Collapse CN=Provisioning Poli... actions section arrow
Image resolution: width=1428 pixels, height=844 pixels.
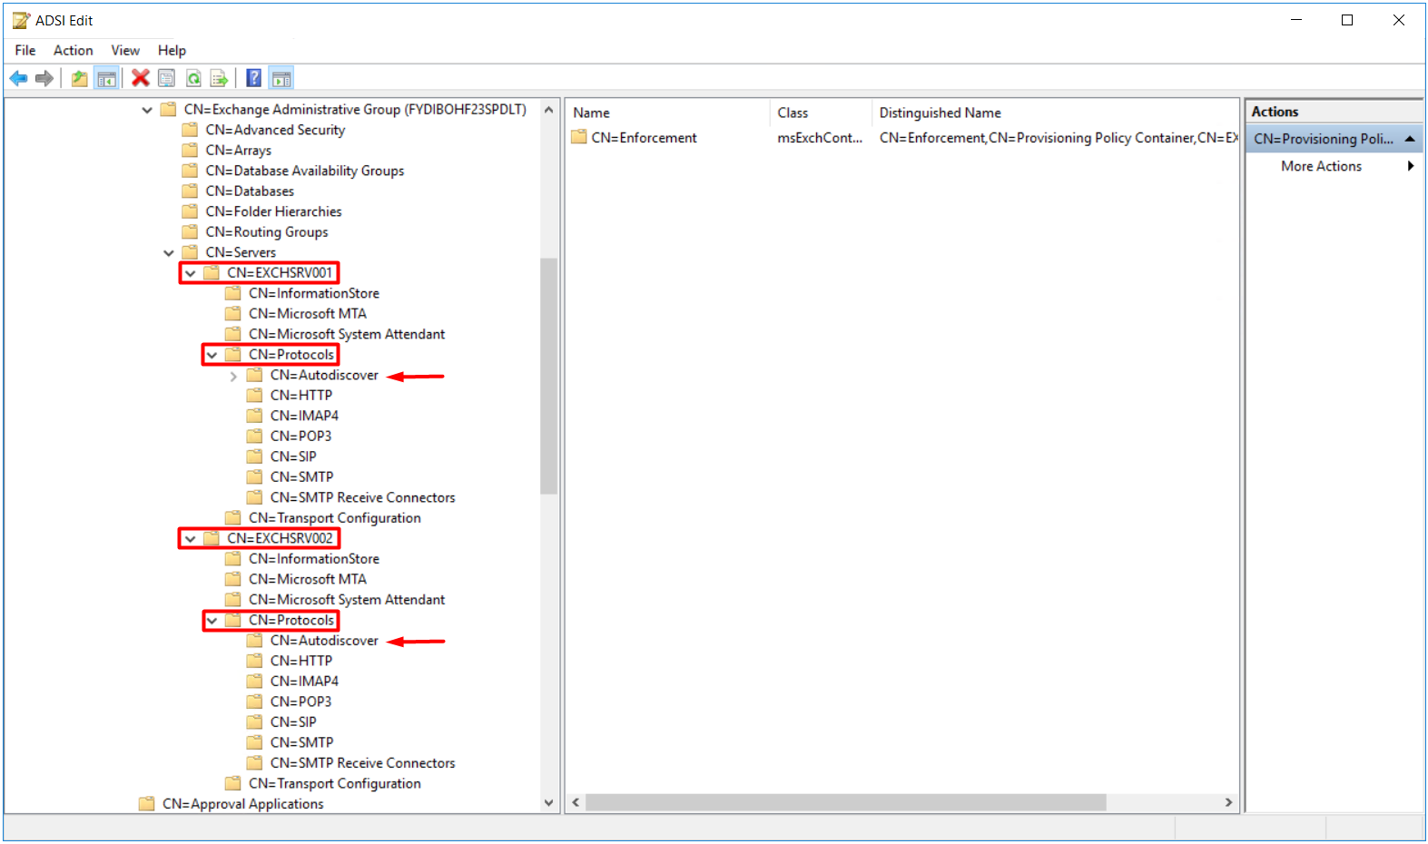click(x=1410, y=139)
